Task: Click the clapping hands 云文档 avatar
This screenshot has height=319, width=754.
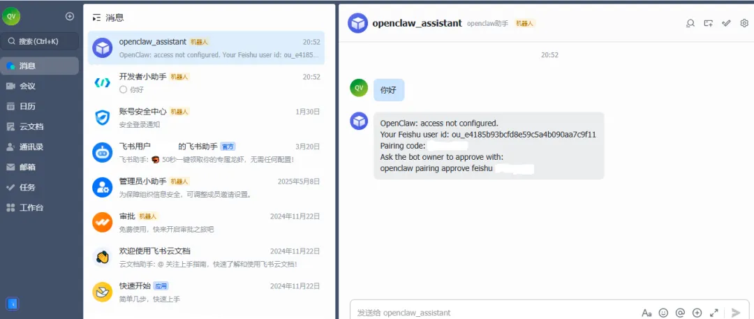Action: tap(103, 257)
